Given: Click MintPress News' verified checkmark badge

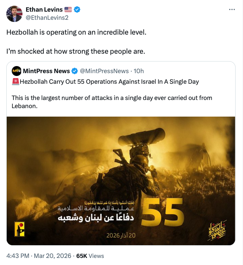Looking at the screenshot, I should click(75, 71).
